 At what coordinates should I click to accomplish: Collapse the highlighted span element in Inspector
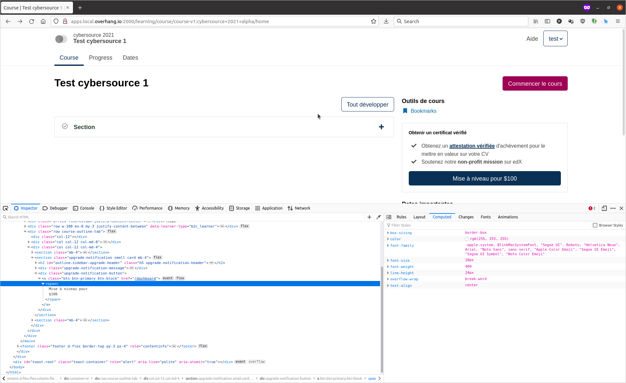pyautogui.click(x=43, y=284)
